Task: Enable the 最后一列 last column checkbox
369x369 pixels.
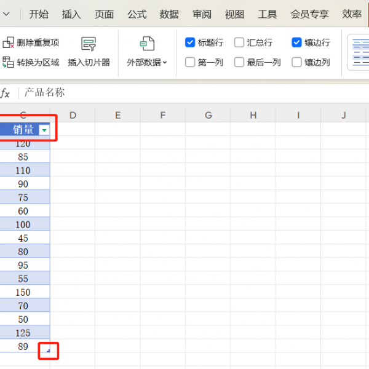Action: 239,62
